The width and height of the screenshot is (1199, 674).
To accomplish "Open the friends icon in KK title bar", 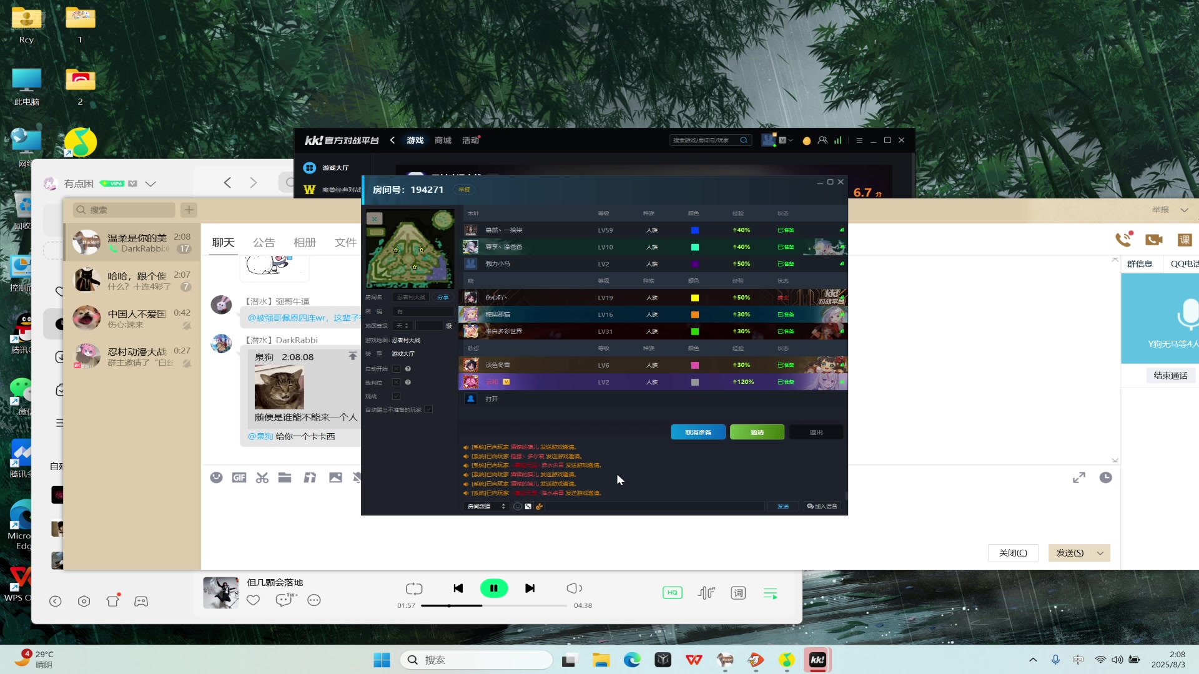I will 822,140.
